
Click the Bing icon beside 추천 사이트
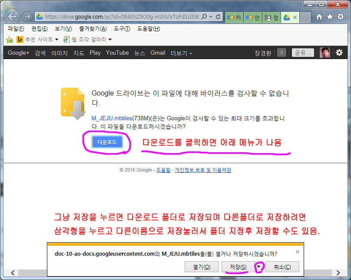[20, 40]
